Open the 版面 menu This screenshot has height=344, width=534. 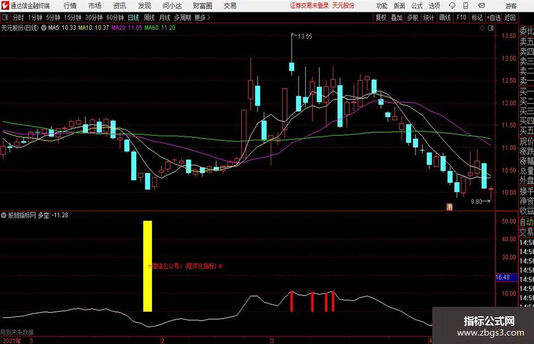click(x=399, y=6)
